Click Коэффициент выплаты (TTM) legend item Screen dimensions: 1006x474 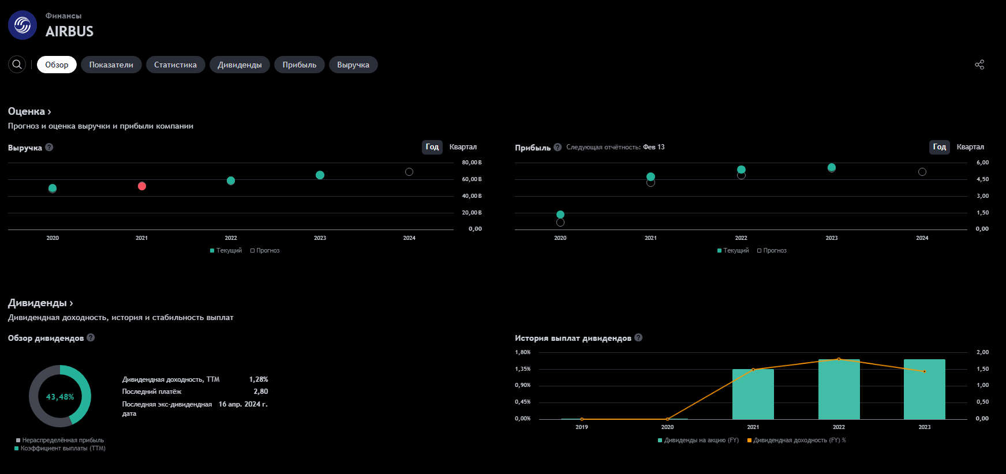click(60, 448)
